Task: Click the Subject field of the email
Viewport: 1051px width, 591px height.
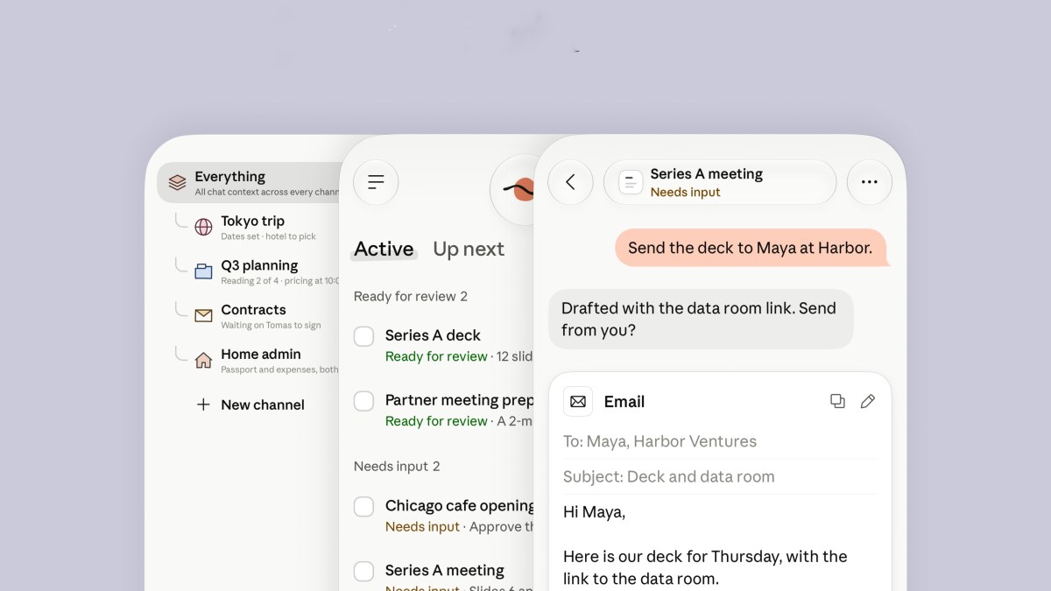Action: 719,477
